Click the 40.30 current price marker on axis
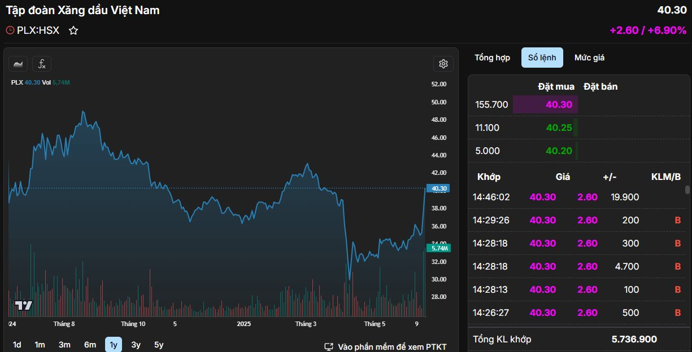 click(x=439, y=188)
